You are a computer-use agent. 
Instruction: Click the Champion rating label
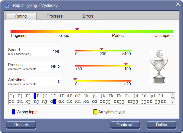tap(163, 36)
